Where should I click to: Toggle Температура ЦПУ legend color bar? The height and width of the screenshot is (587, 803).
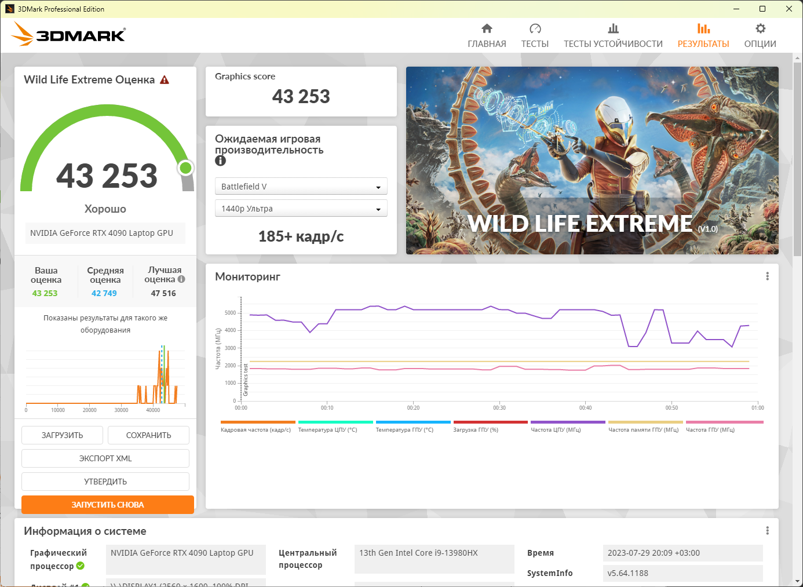click(x=335, y=422)
